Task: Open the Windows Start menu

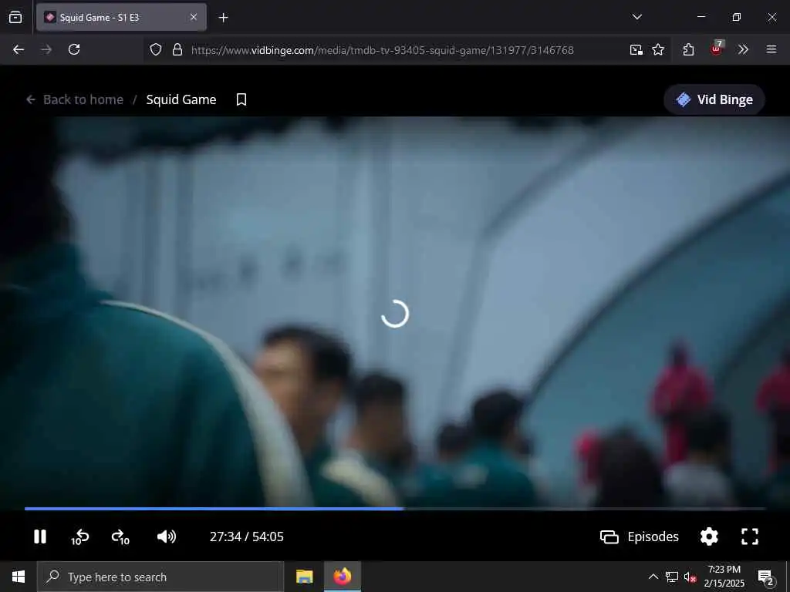Action: pyautogui.click(x=19, y=577)
